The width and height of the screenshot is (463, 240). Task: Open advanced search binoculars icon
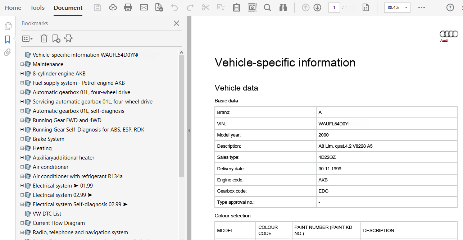pos(283,8)
